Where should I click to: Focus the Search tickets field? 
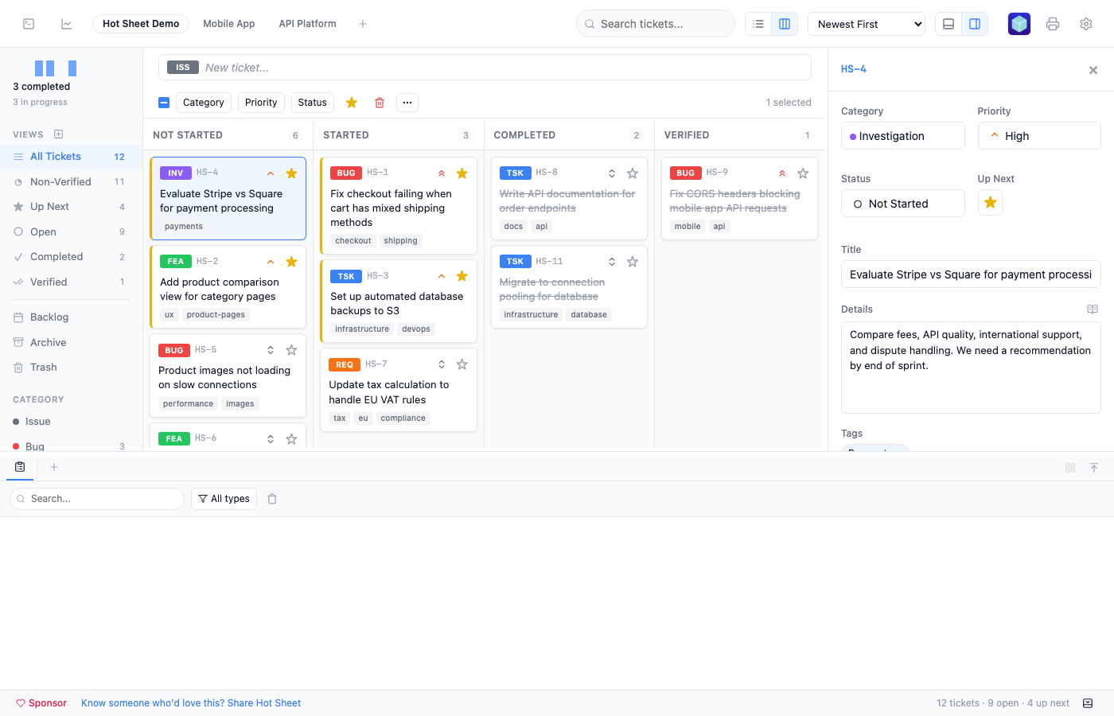[x=656, y=24]
